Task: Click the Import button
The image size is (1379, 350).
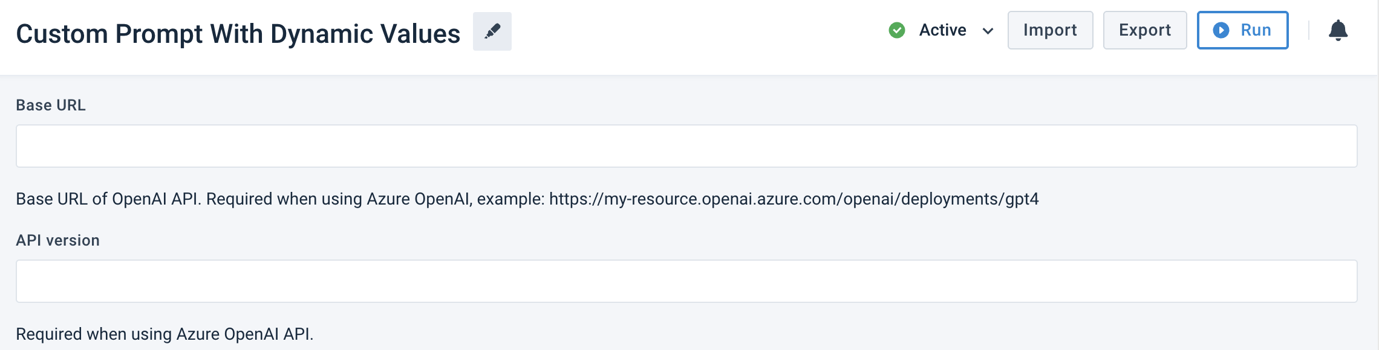Action: click(x=1050, y=30)
